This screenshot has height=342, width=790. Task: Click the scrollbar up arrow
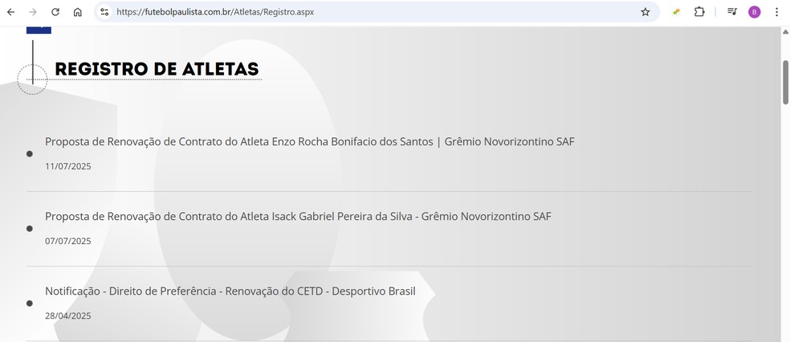(x=785, y=32)
